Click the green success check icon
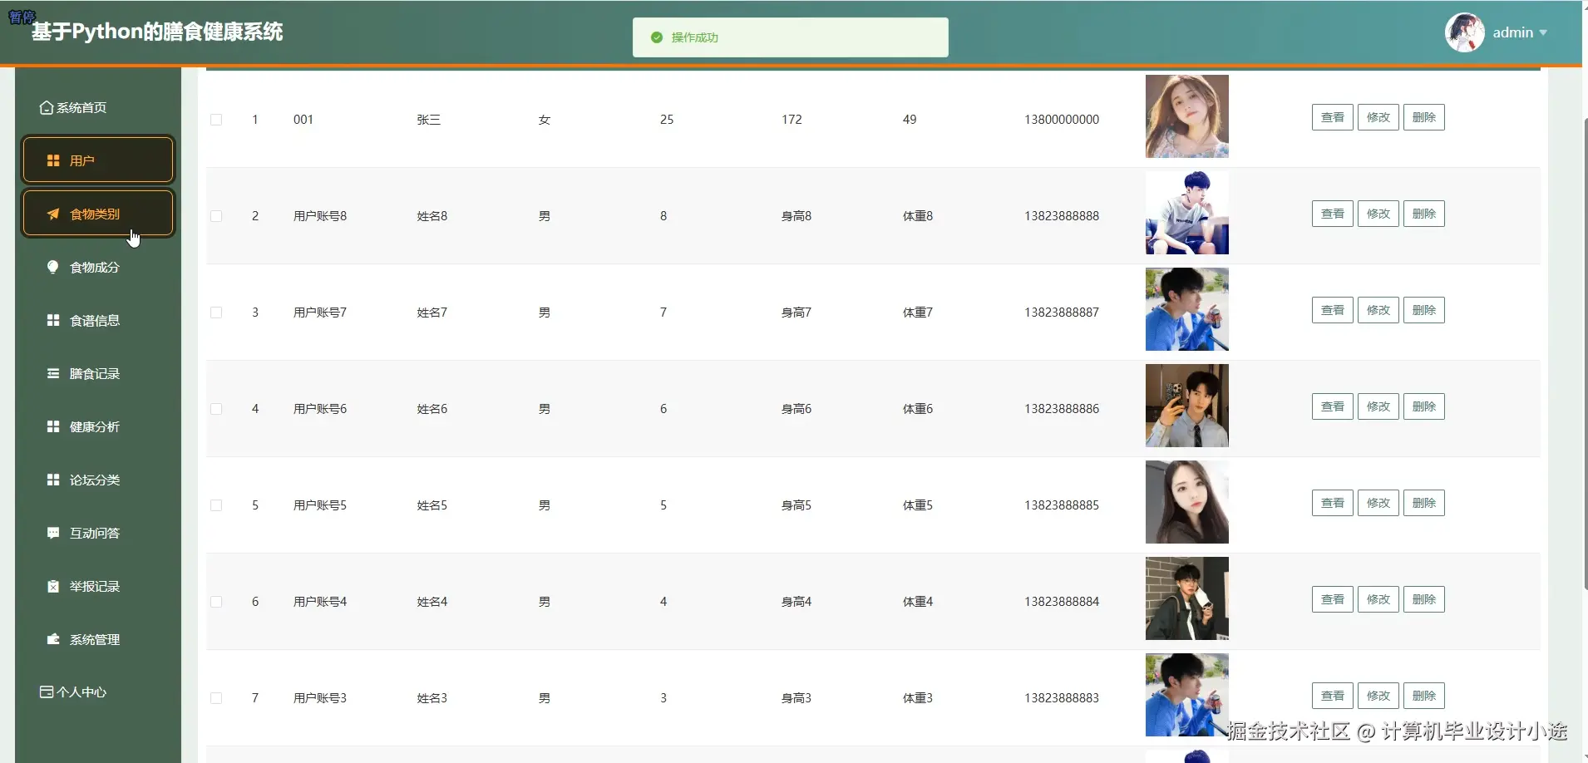This screenshot has width=1588, height=763. 657,37
